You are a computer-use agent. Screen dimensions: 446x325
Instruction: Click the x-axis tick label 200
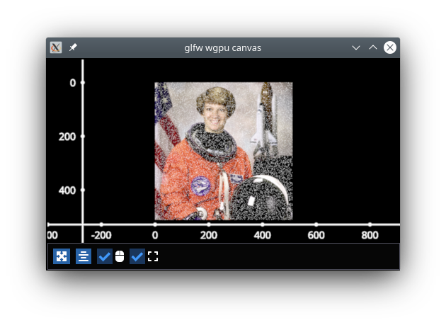(x=209, y=235)
